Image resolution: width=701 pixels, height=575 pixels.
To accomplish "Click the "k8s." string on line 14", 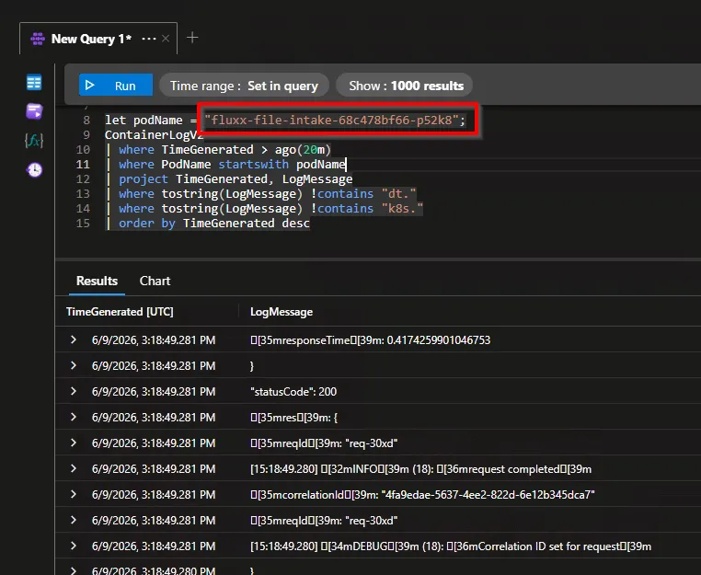I will pyautogui.click(x=402, y=208).
